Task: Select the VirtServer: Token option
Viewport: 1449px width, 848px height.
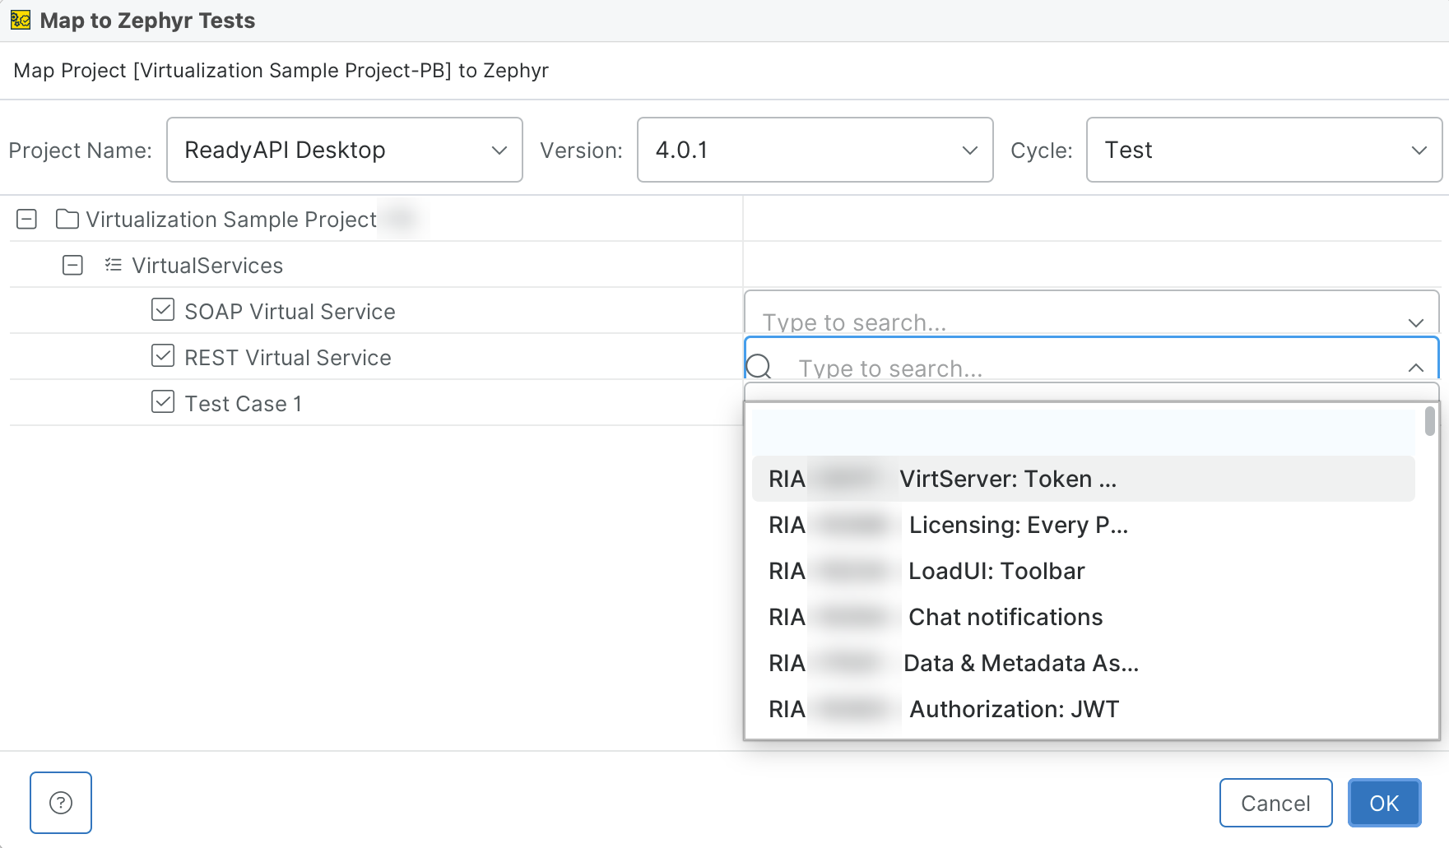Action: coord(1083,479)
